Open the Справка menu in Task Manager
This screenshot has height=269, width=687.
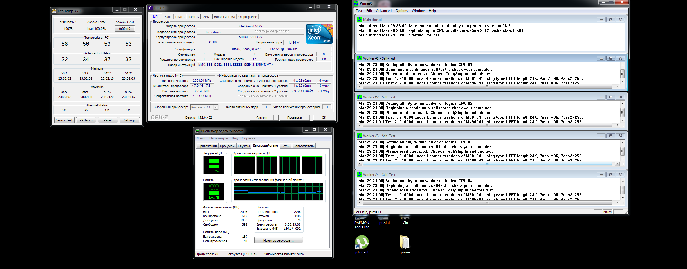[x=248, y=138]
